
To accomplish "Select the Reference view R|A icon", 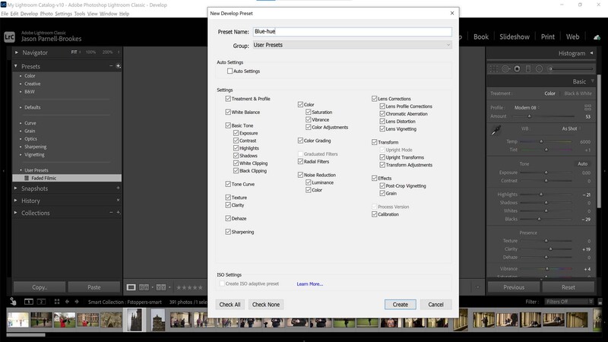I will click(144, 287).
